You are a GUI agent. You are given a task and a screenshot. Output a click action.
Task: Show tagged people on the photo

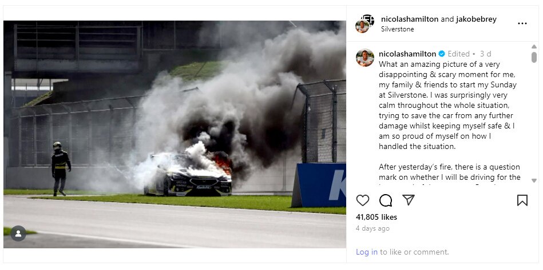18,233
